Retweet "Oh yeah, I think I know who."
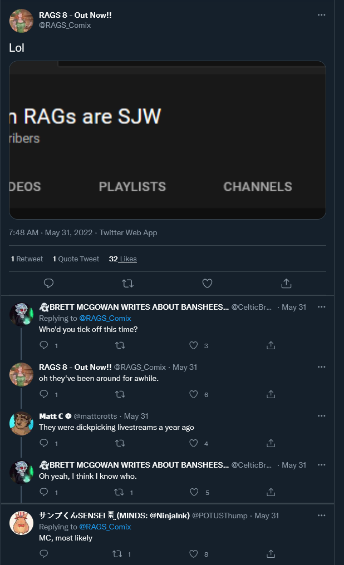344x565 pixels. 119,492
